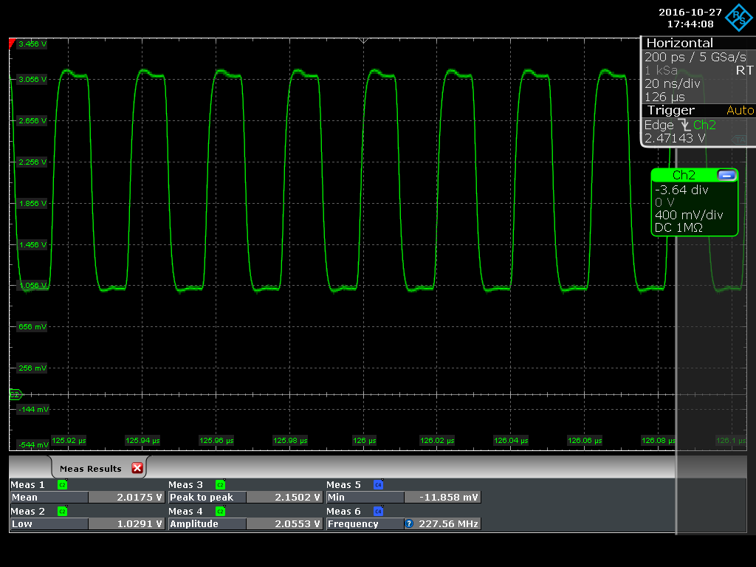756x567 pixels.
Task: Click the C2 source icon of Meas 4
Action: tap(220, 511)
